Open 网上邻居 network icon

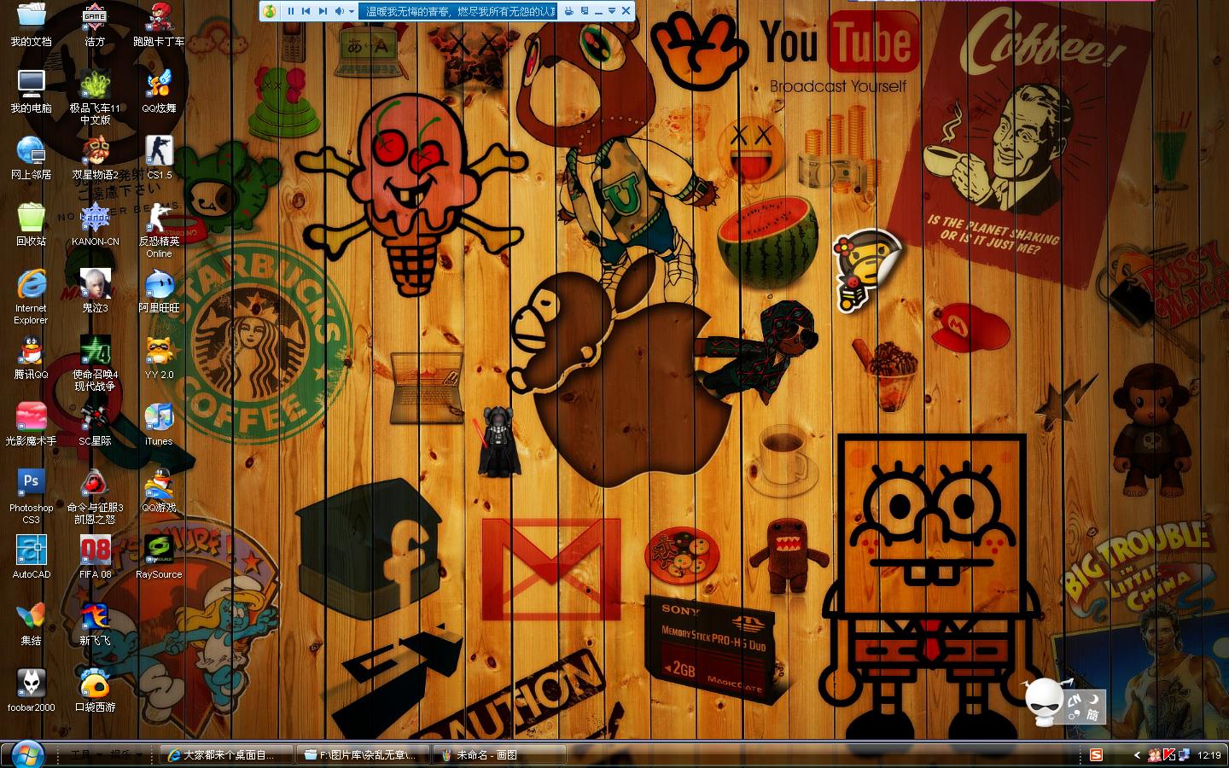[x=31, y=157]
